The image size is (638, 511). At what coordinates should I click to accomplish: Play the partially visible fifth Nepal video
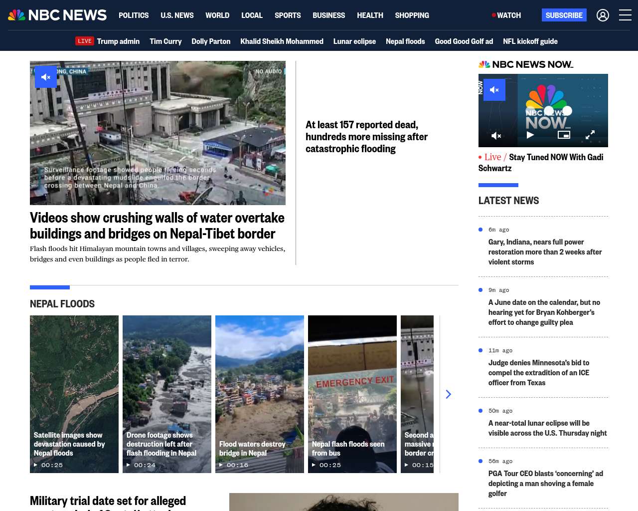417,394
